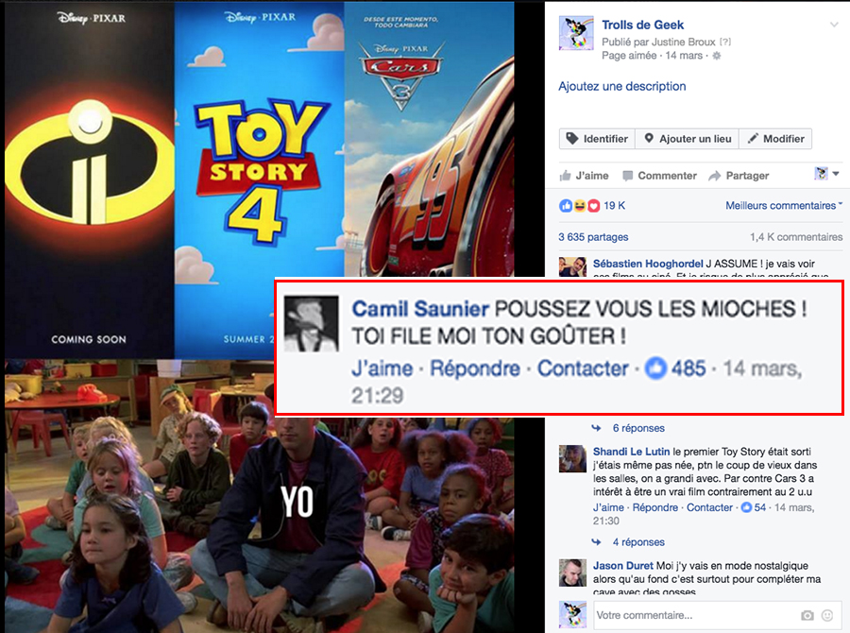Click the Commenter speech bubble icon
The width and height of the screenshot is (850, 633).
pyautogui.click(x=627, y=176)
